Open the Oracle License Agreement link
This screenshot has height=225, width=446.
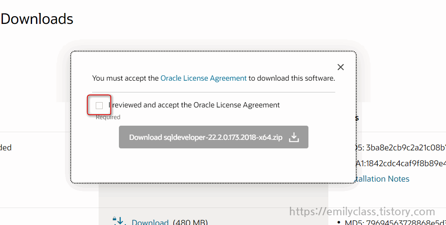tap(203, 78)
